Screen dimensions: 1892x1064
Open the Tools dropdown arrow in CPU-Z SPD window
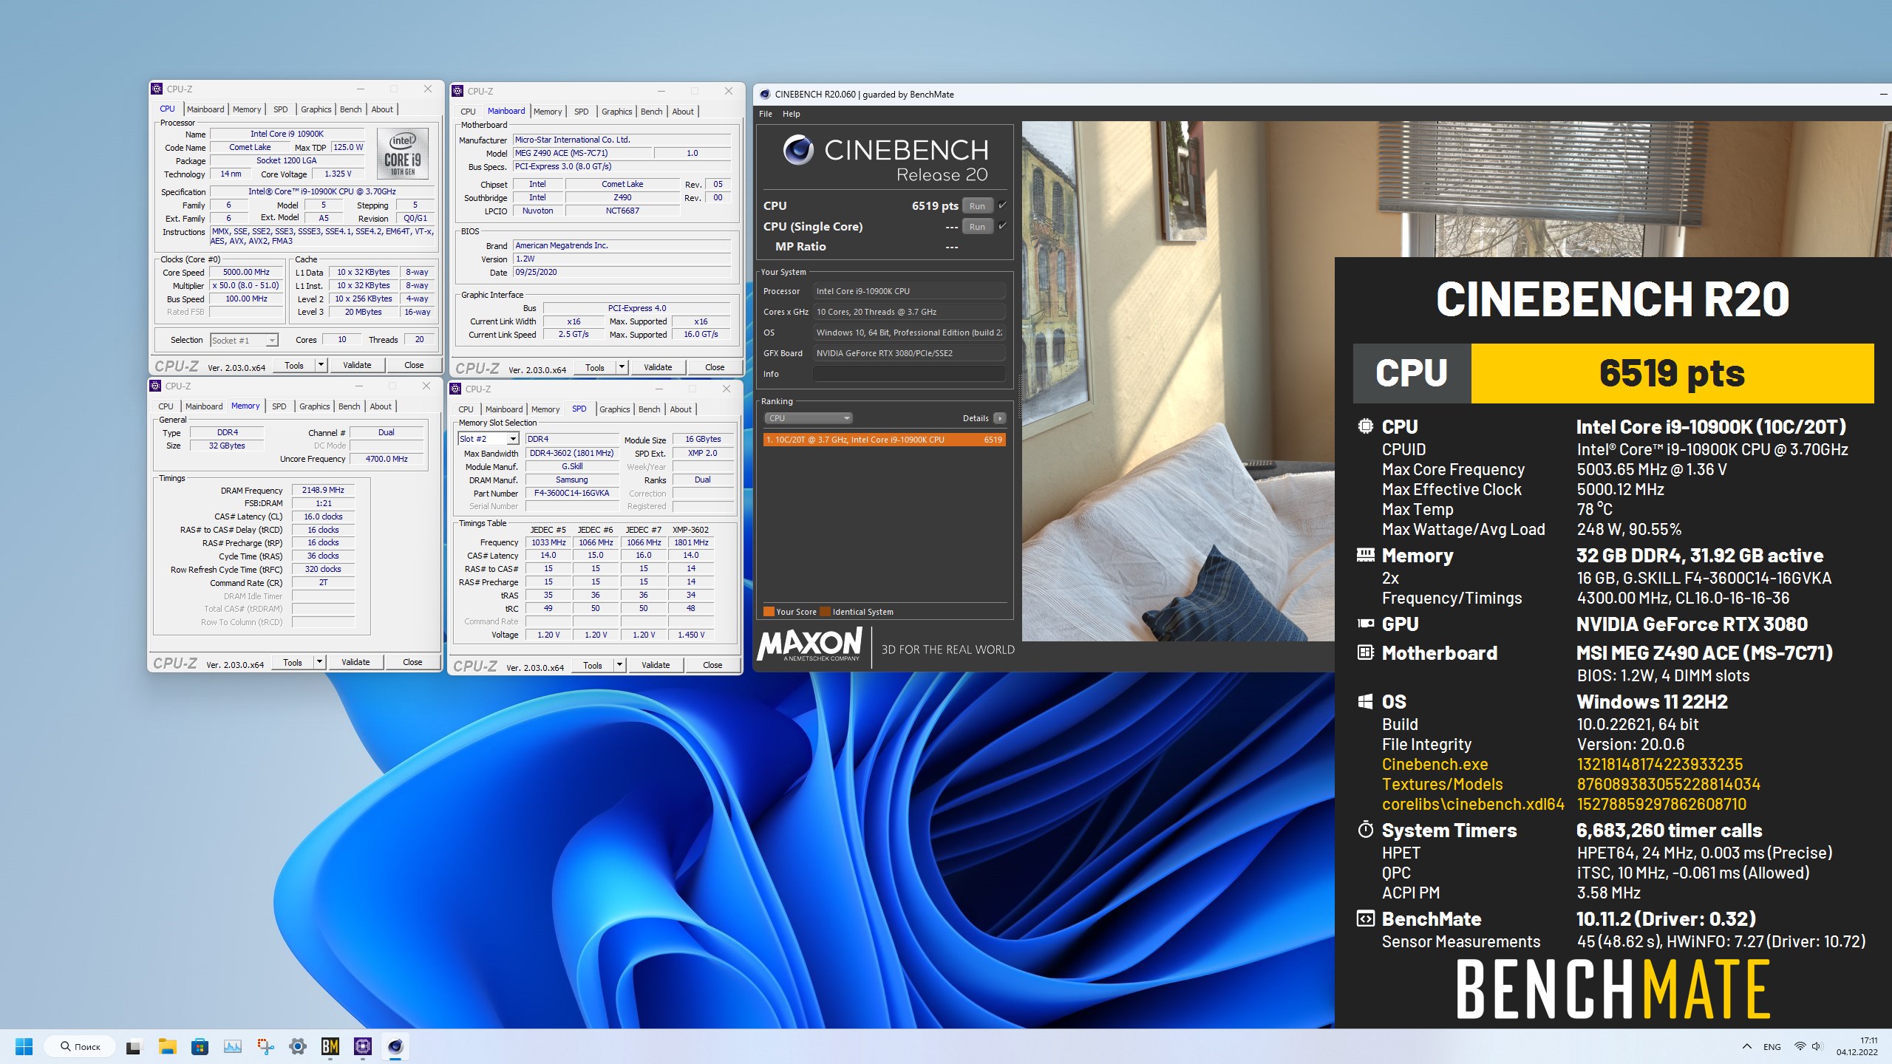pyautogui.click(x=619, y=665)
